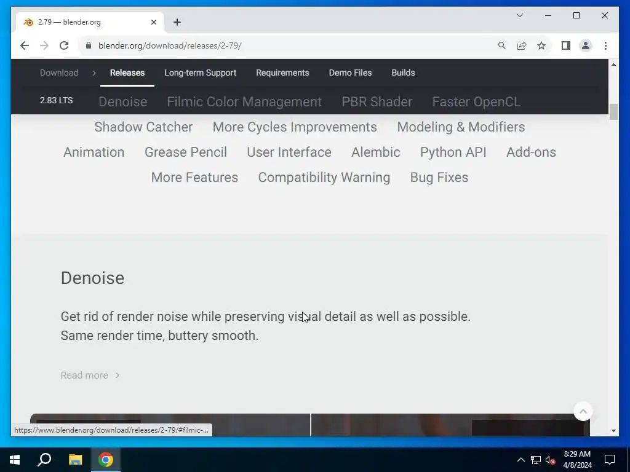Jump to the Alembic section
630x472 pixels.
[x=376, y=152]
